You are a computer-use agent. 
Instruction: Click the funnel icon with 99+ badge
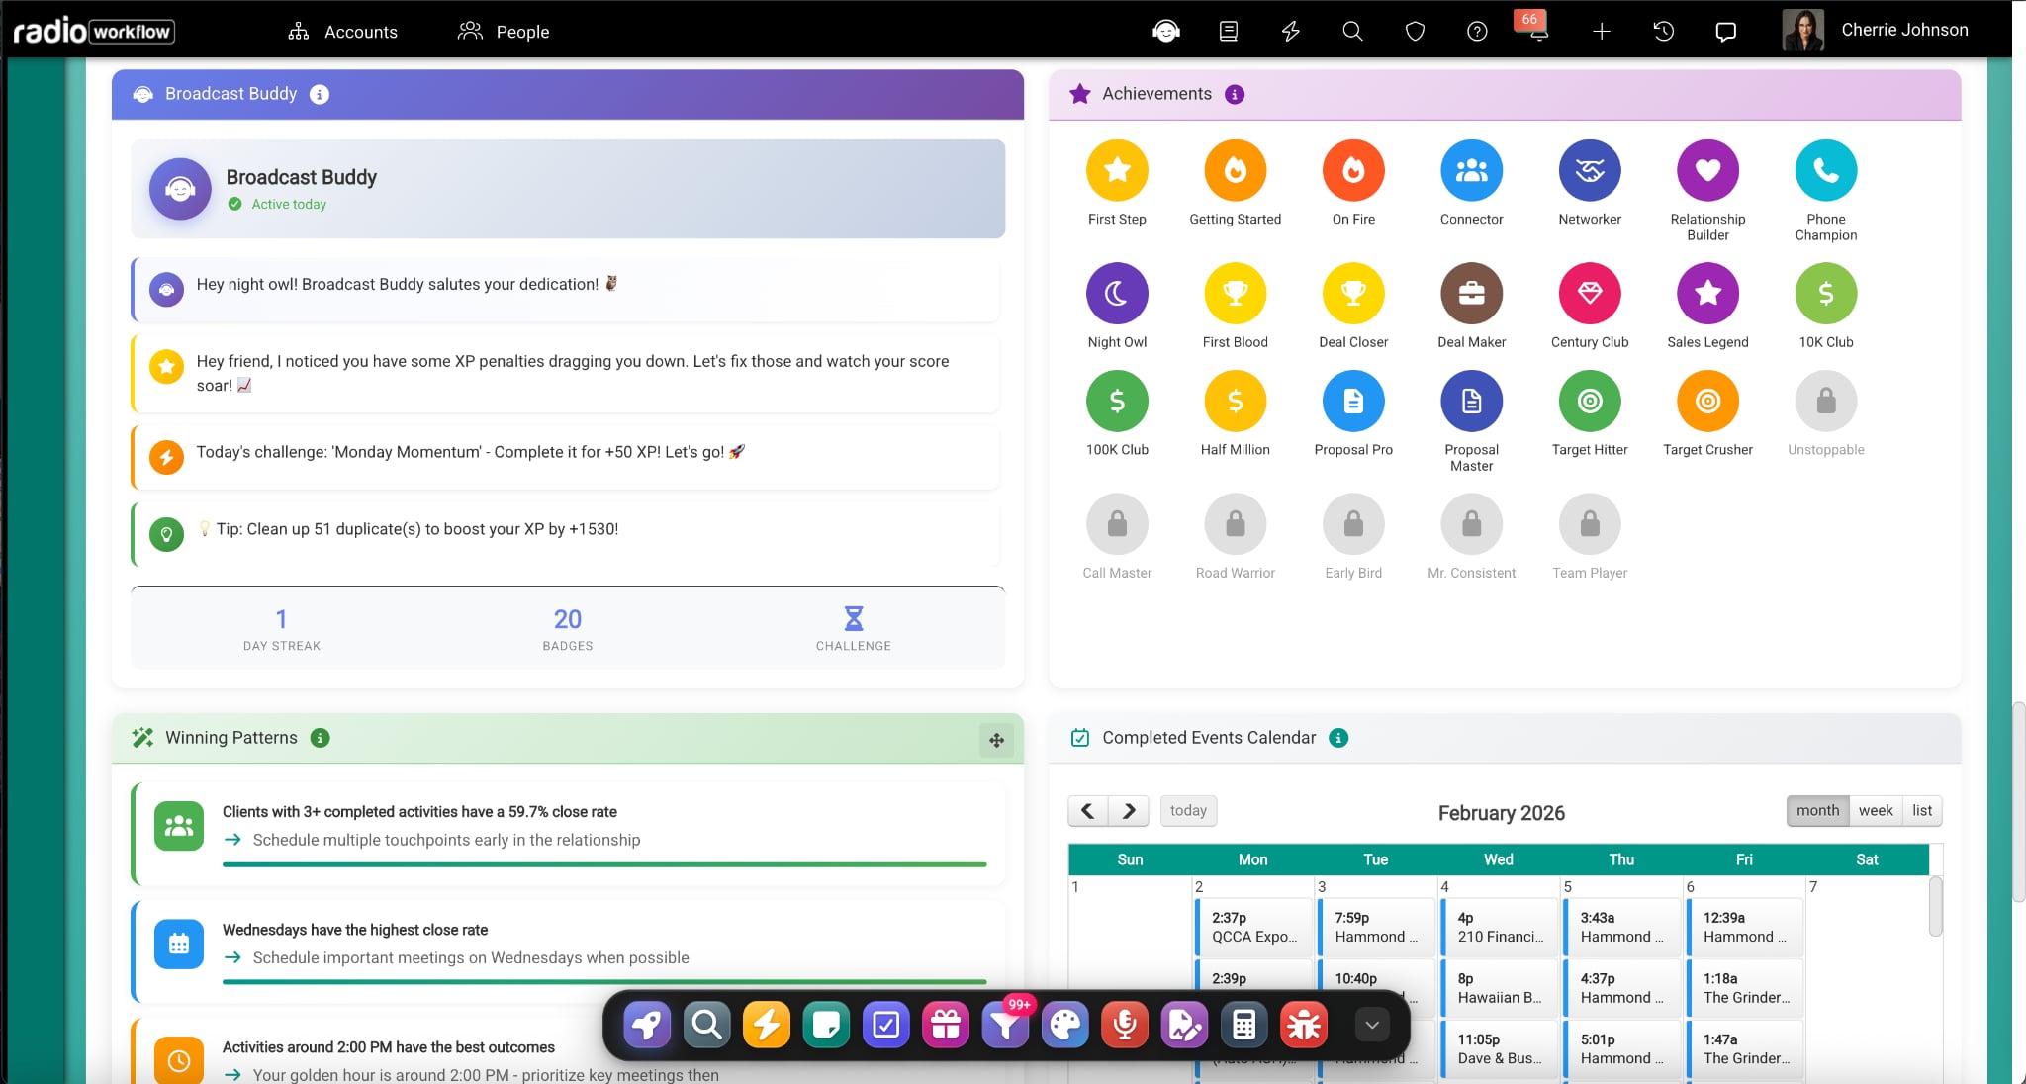tap(1005, 1026)
